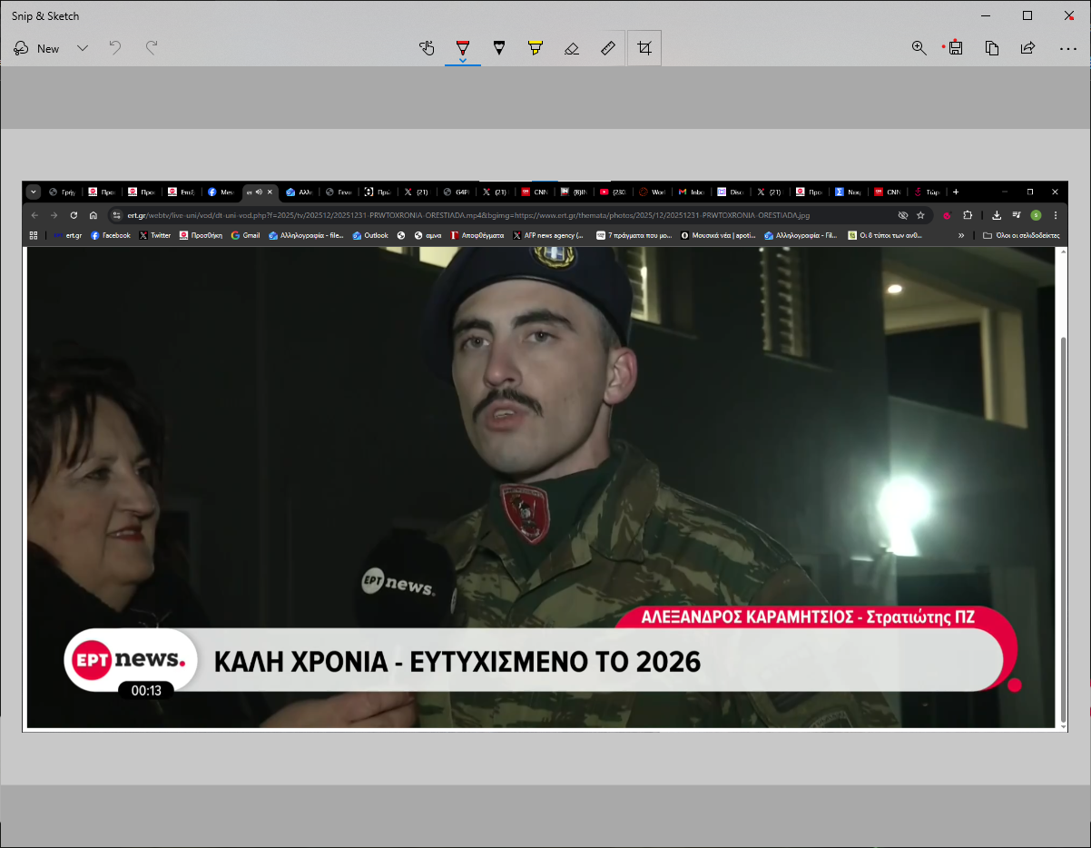Copy the snip to the clipboard
Viewport: 1091px width, 848px height.
[x=992, y=48]
